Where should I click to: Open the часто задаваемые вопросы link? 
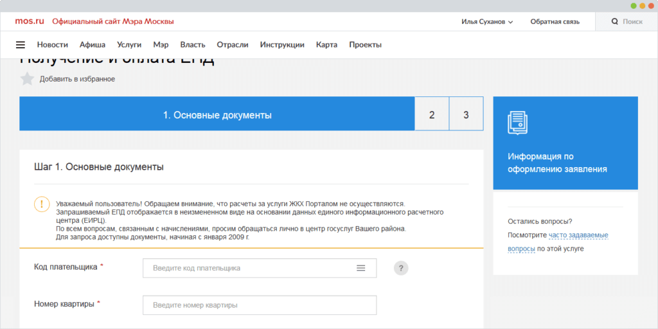tap(578, 235)
